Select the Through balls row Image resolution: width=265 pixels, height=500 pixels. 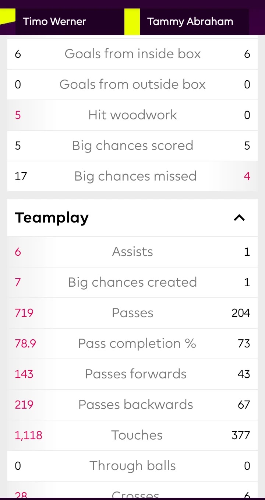132,466
